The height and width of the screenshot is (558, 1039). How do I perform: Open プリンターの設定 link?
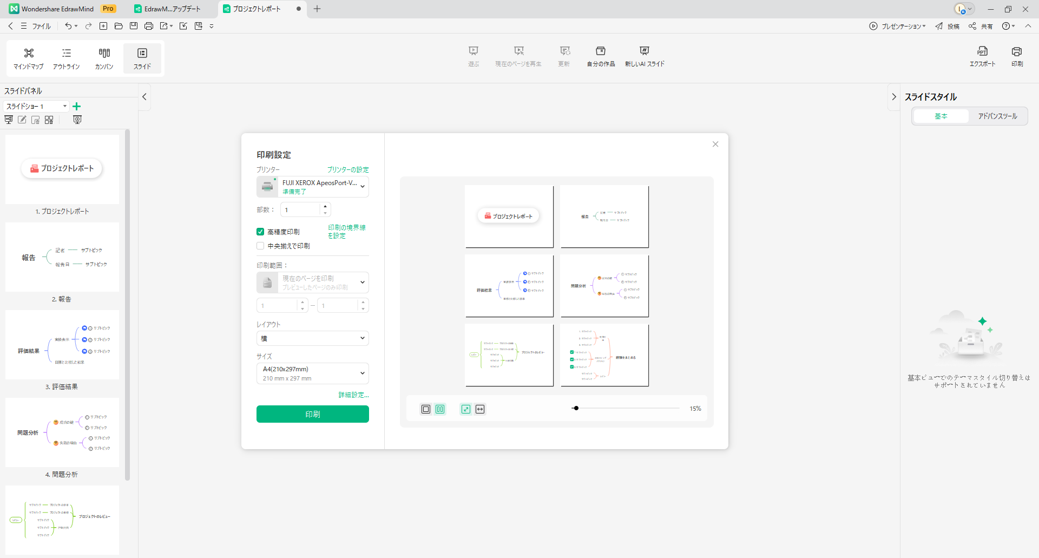347,169
